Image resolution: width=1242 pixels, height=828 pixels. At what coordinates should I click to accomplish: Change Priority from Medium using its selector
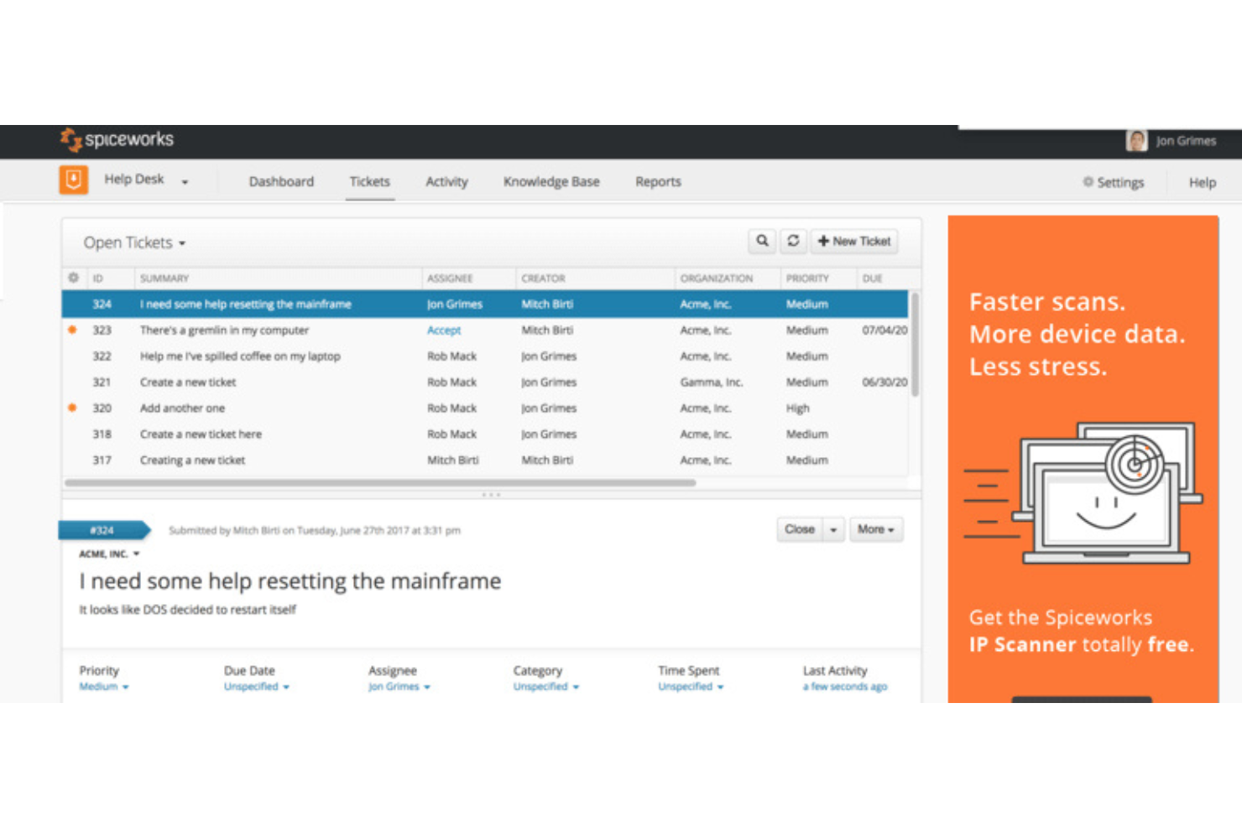[102, 686]
